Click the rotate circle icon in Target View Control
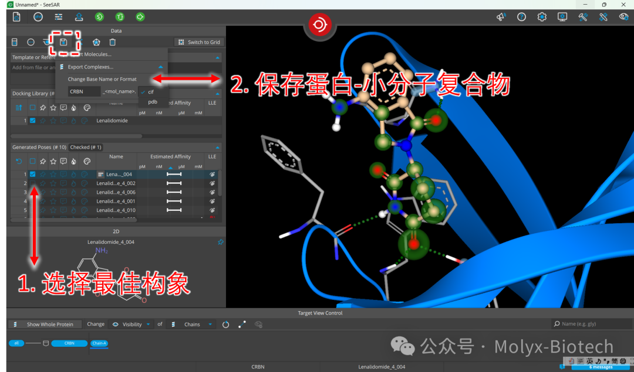Viewport: 634px width, 372px height. pyautogui.click(x=225, y=325)
